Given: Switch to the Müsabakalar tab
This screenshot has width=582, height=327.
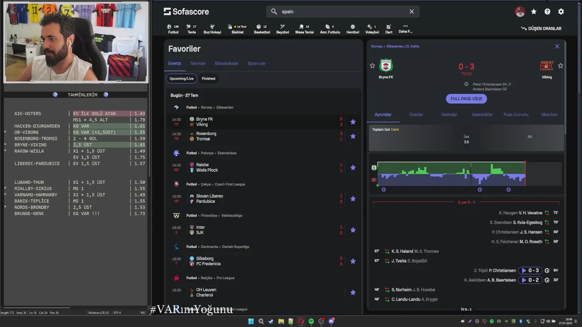Looking at the screenshot, I should 226,64.
